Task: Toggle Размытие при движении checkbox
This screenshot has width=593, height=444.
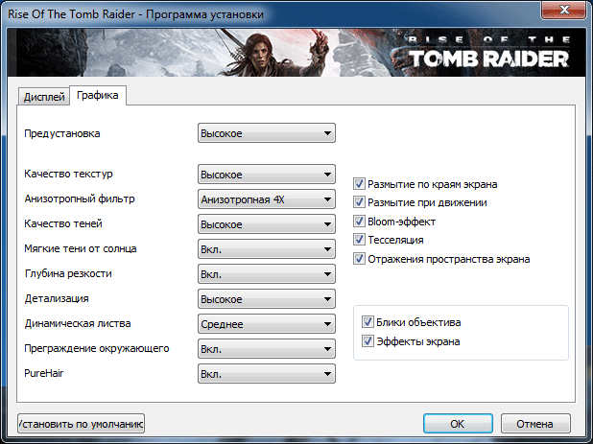Action: point(359,202)
